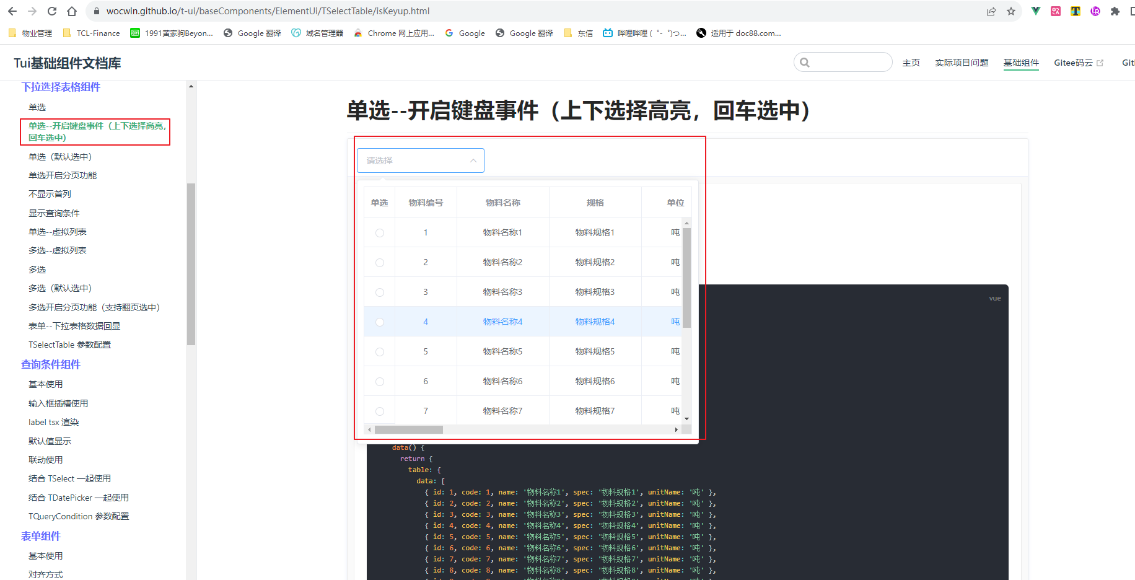Go to sidebar item 单选（默认选中）
This screenshot has width=1135, height=580.
60,157
